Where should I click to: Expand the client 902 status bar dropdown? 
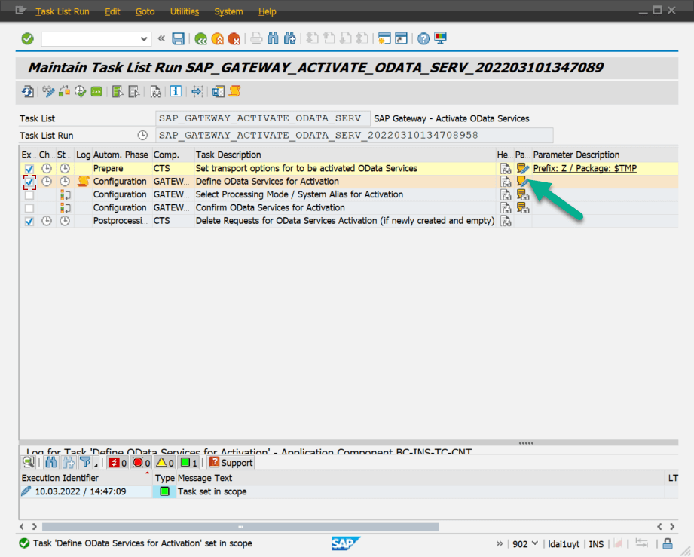(x=535, y=543)
